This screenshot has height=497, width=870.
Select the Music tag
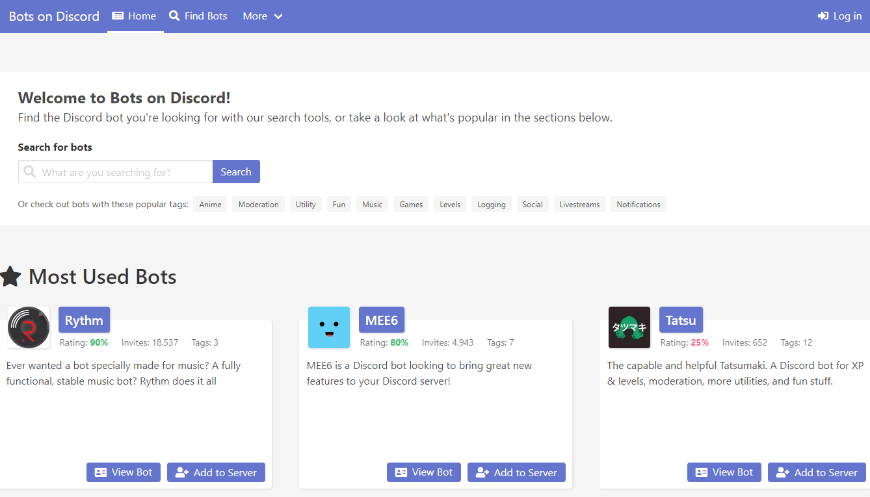coord(372,205)
